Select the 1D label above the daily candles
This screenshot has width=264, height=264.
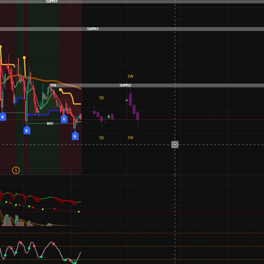click(x=101, y=98)
